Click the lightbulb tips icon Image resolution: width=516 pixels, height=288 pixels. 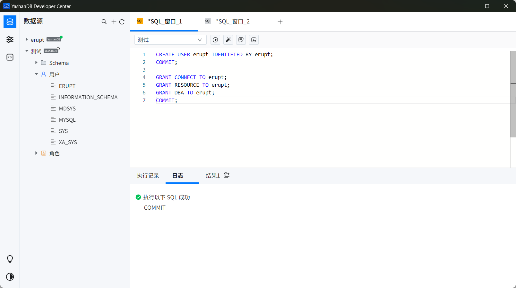pos(10,259)
